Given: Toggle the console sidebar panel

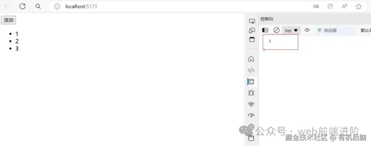Looking at the screenshot, I should pos(265,30).
